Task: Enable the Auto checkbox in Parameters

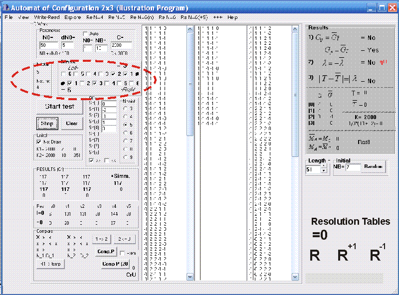Action: (x=85, y=33)
